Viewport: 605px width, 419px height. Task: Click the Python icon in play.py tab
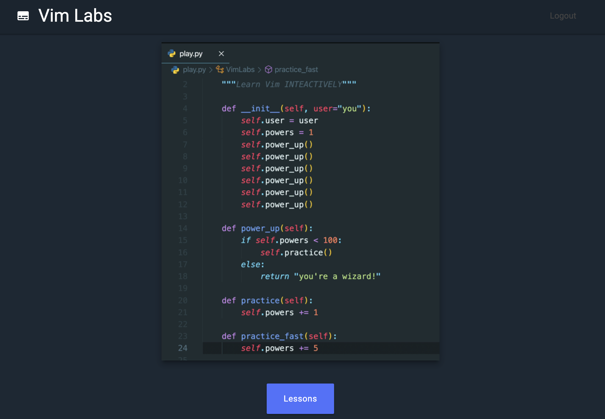[172, 54]
